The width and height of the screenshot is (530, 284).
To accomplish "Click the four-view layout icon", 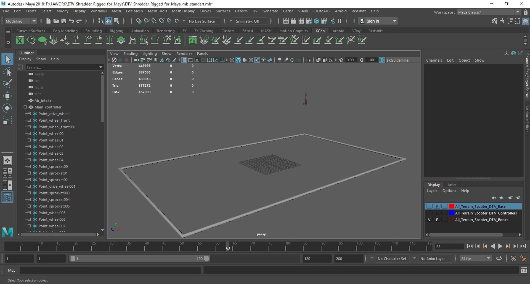I will tap(7, 173).
